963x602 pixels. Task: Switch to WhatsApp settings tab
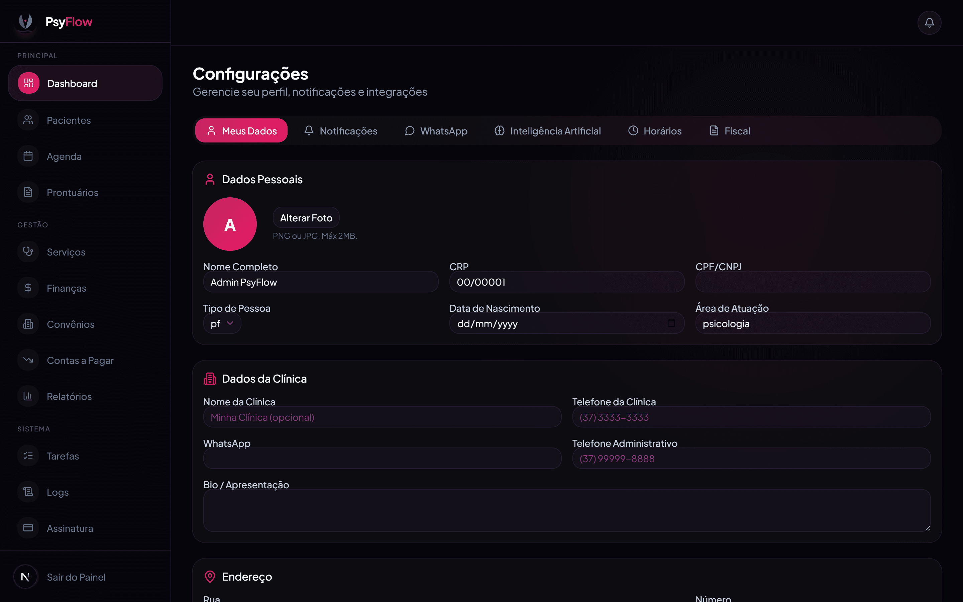(436, 130)
